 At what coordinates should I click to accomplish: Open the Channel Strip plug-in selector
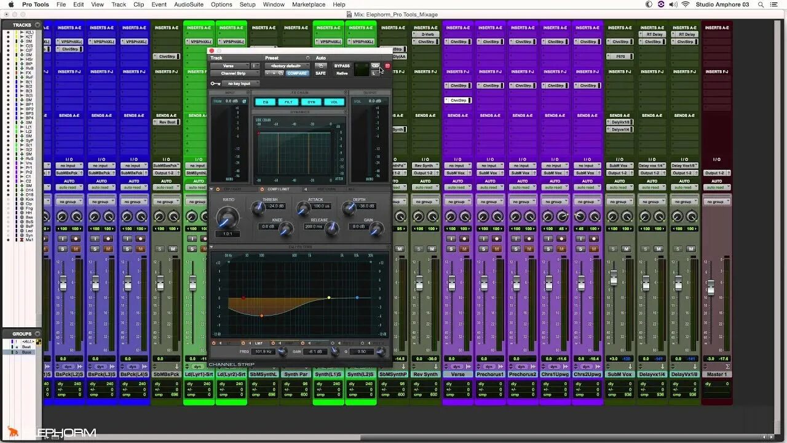click(235, 73)
